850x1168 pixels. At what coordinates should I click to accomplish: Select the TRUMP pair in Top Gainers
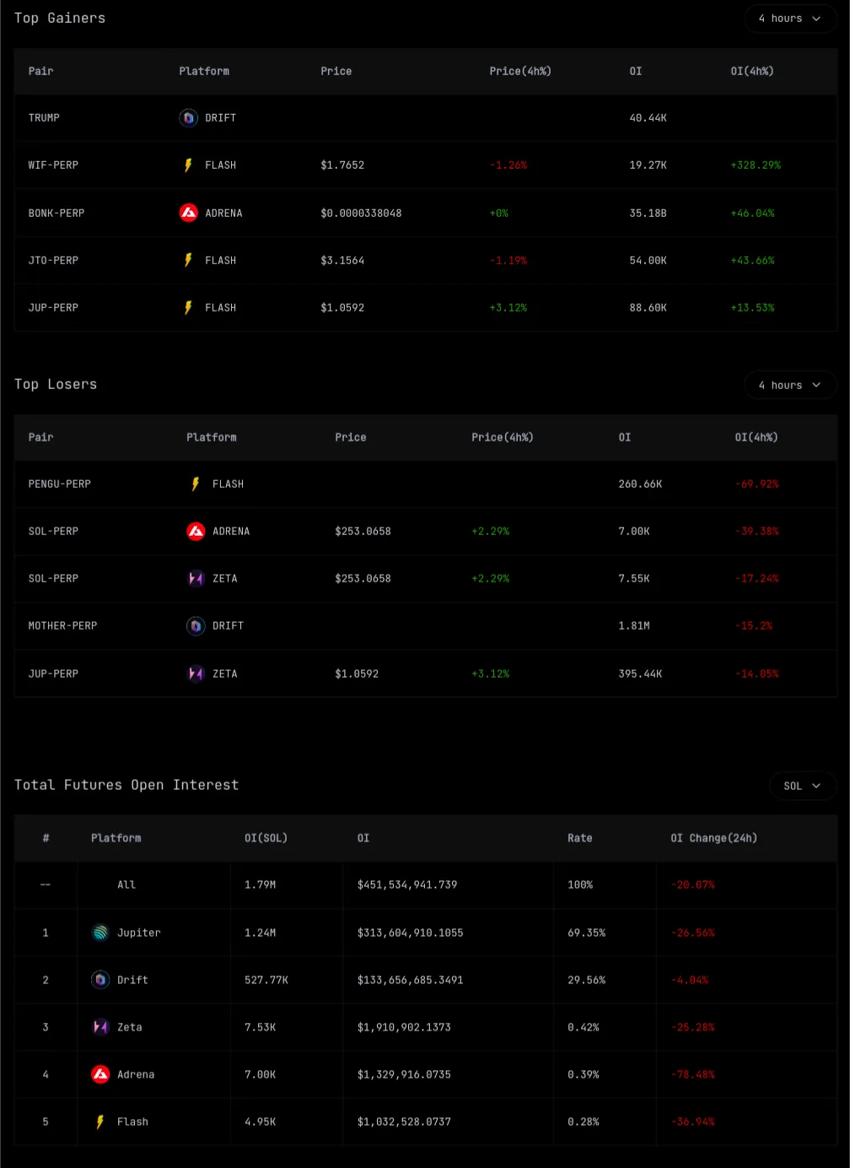(x=44, y=118)
